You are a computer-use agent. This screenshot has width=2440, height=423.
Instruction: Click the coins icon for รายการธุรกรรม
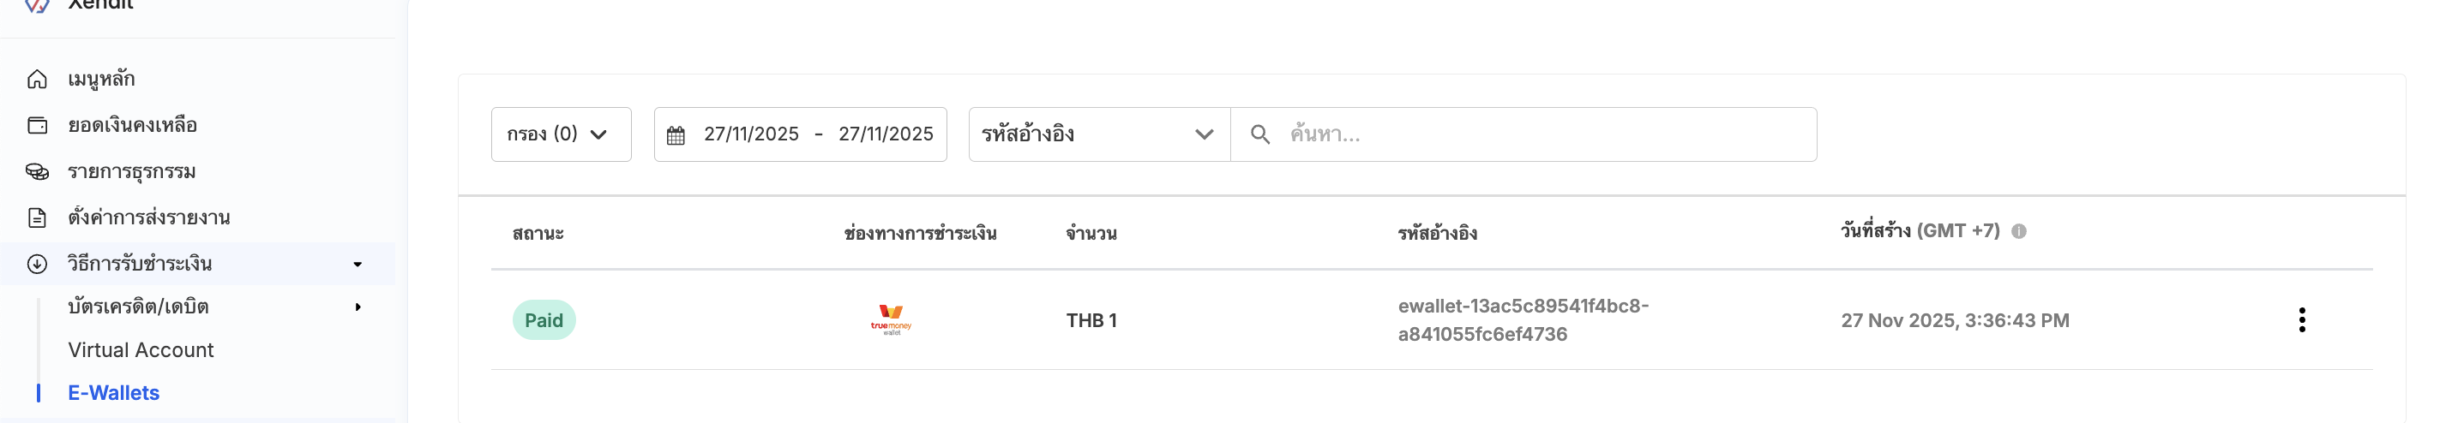click(37, 171)
